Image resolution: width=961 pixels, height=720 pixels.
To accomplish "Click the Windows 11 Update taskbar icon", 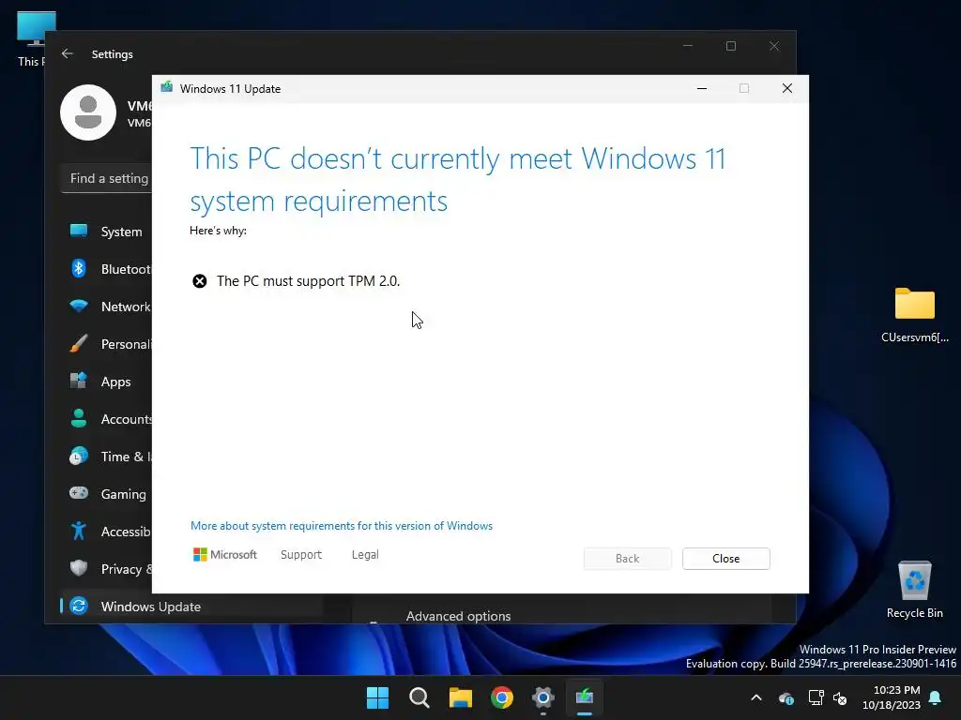I will click(x=585, y=697).
